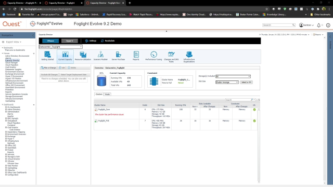
Task: Collapse the Homes section
Action: pos(3,54)
